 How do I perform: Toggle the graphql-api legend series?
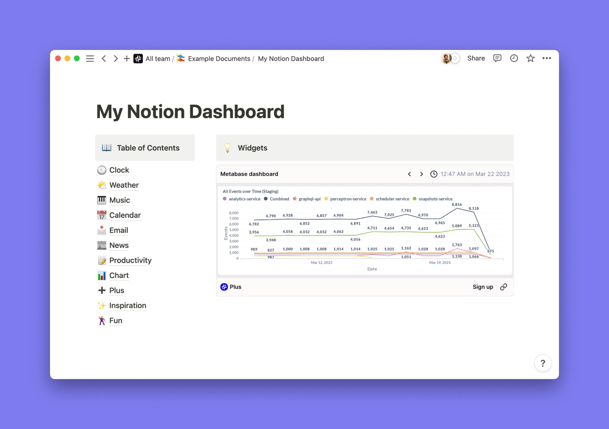point(307,199)
